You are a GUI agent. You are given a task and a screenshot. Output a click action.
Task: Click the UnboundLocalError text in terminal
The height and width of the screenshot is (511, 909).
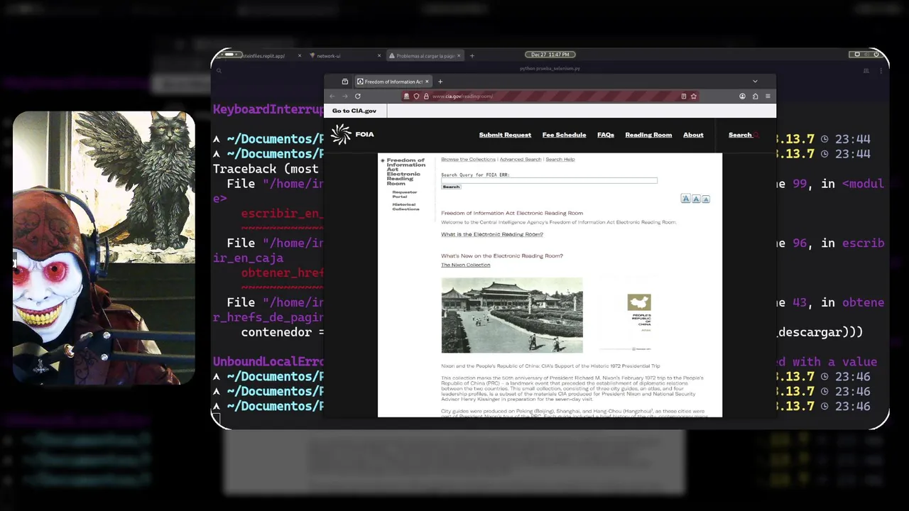coord(268,361)
